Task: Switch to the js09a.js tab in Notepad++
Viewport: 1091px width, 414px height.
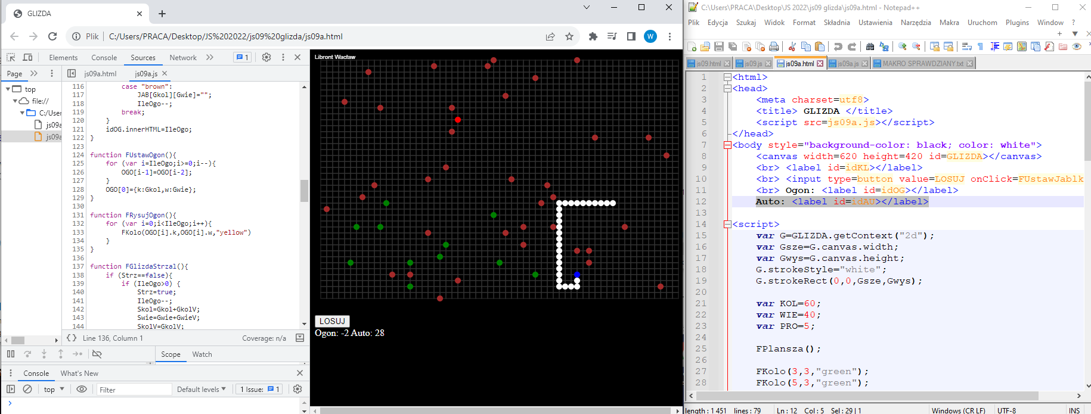Action: pos(847,63)
